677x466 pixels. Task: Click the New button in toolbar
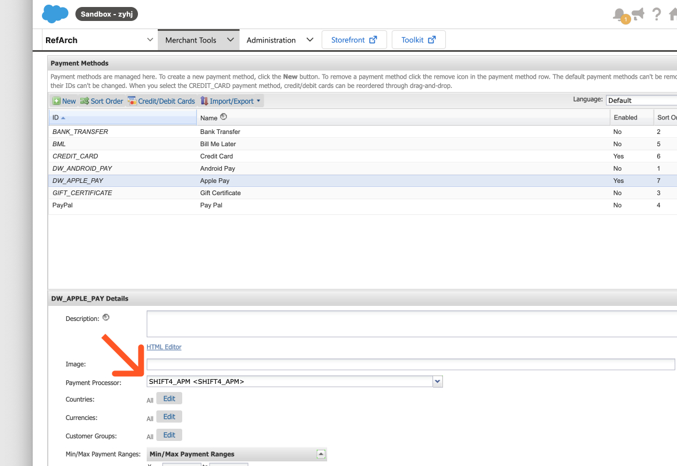coord(64,101)
